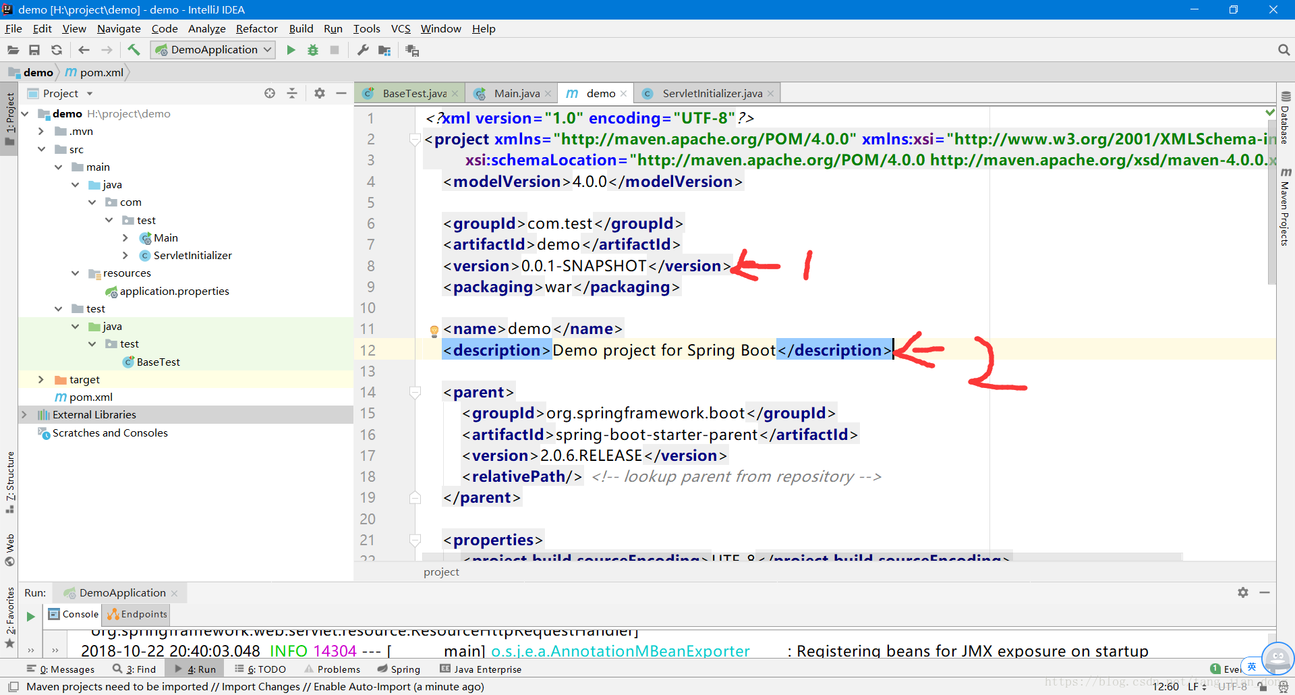Image resolution: width=1295 pixels, height=695 pixels.
Task: Hide the Project panel with minus icon
Action: pos(341,93)
